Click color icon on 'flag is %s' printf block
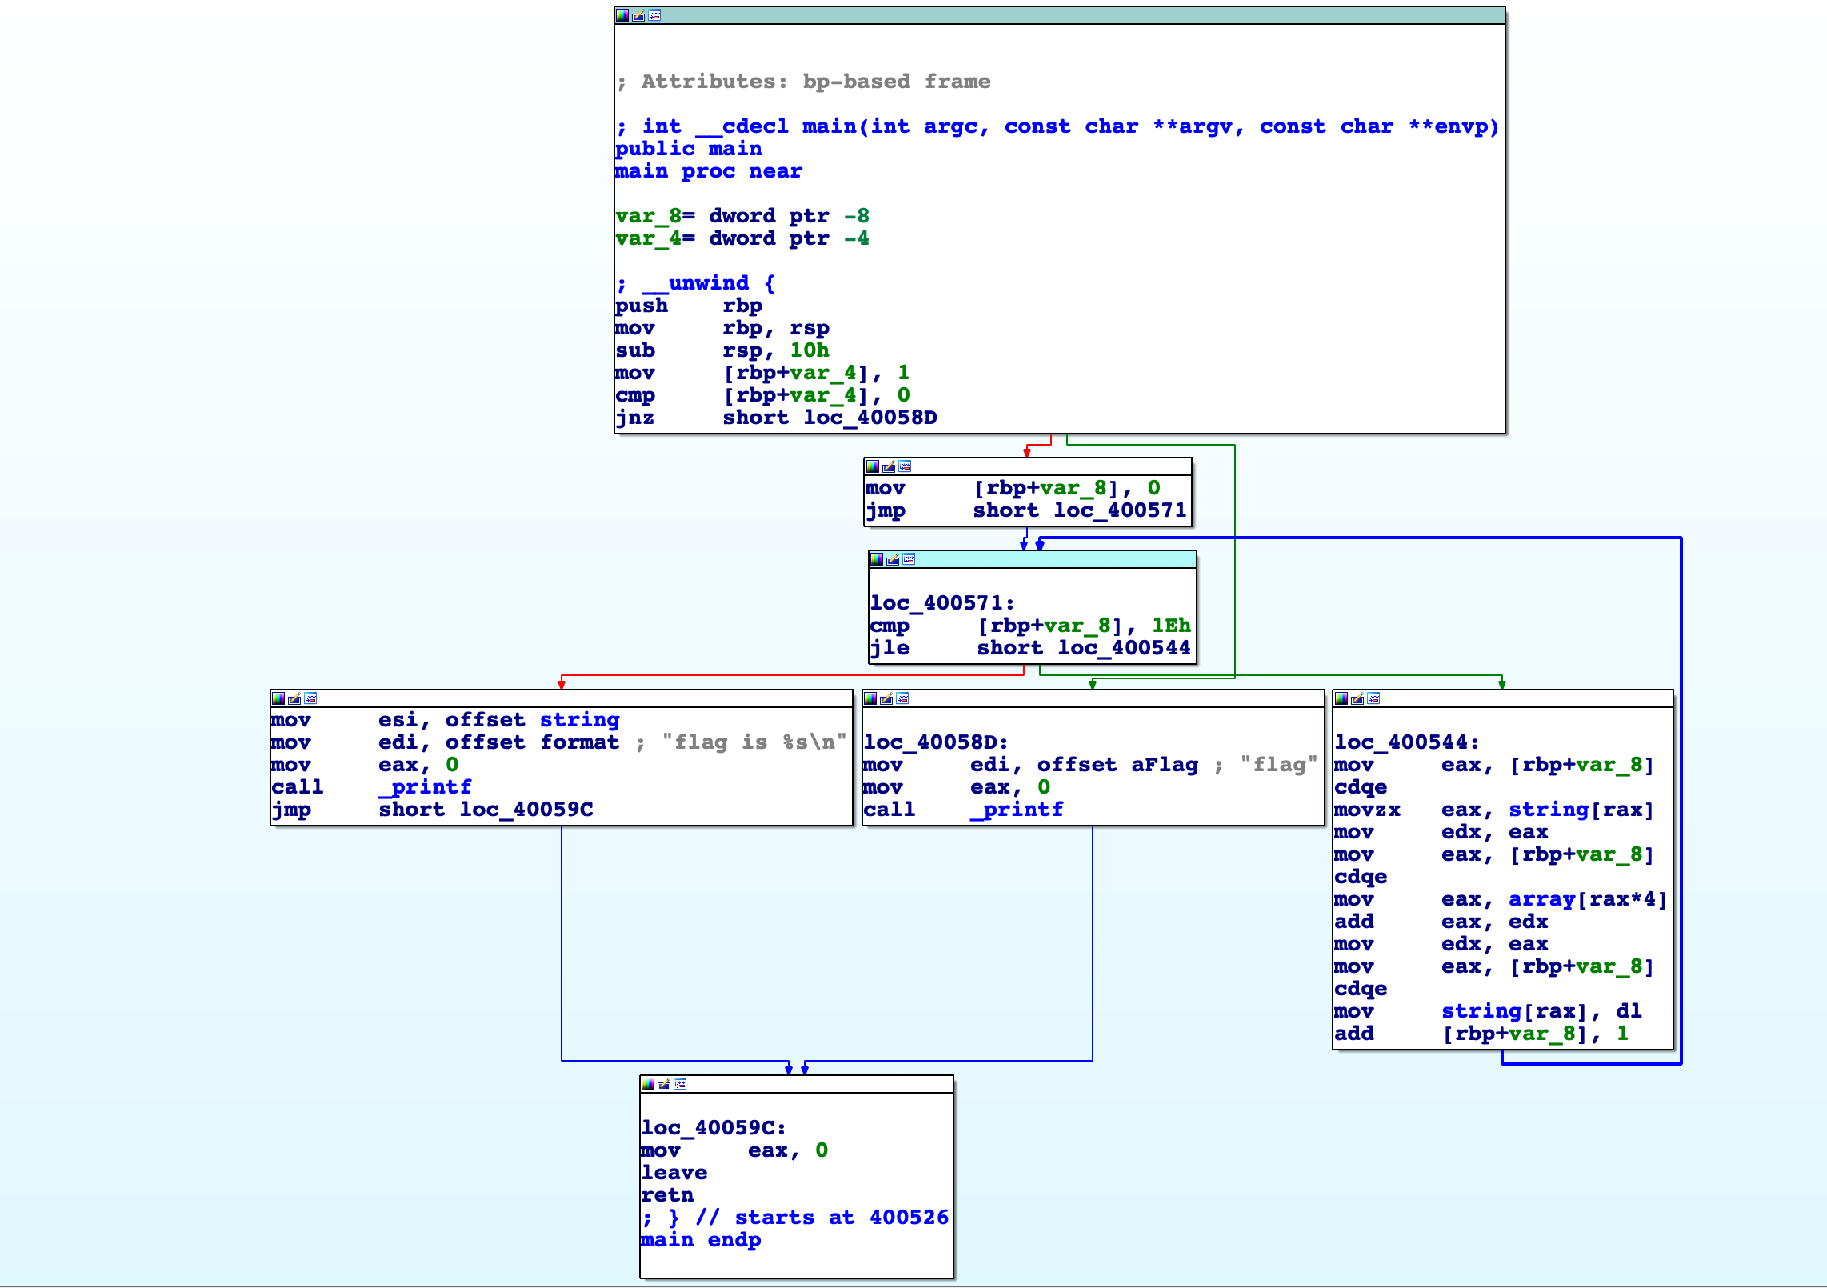The height and width of the screenshot is (1288, 1827). tap(278, 698)
